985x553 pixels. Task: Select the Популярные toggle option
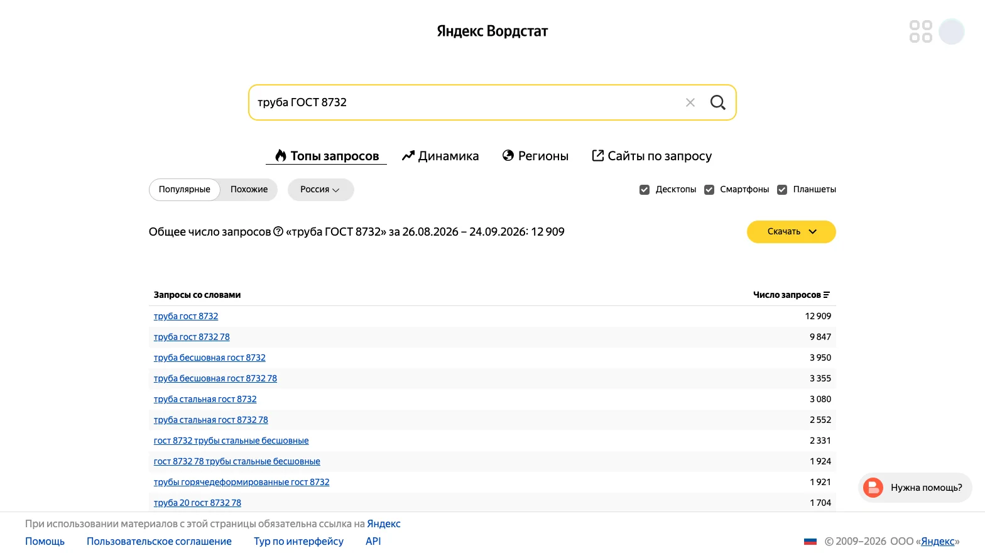[185, 190]
